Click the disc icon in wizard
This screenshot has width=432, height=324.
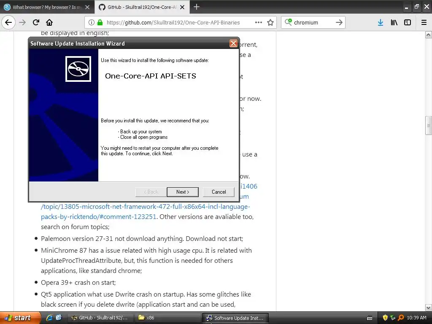(78, 69)
